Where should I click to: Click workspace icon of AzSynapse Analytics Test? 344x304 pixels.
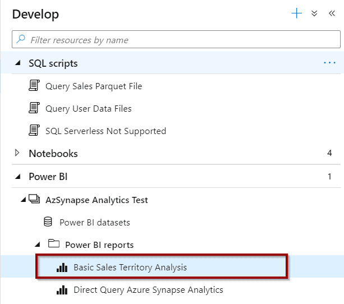tap(34, 199)
